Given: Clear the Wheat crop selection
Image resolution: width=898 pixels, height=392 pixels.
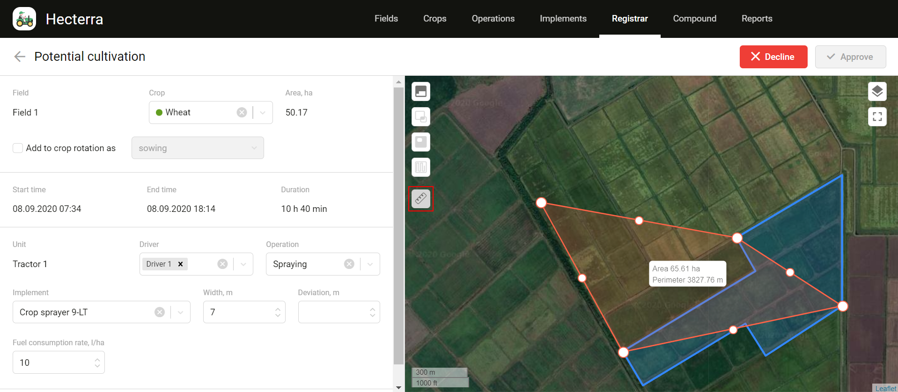Looking at the screenshot, I should (x=242, y=112).
